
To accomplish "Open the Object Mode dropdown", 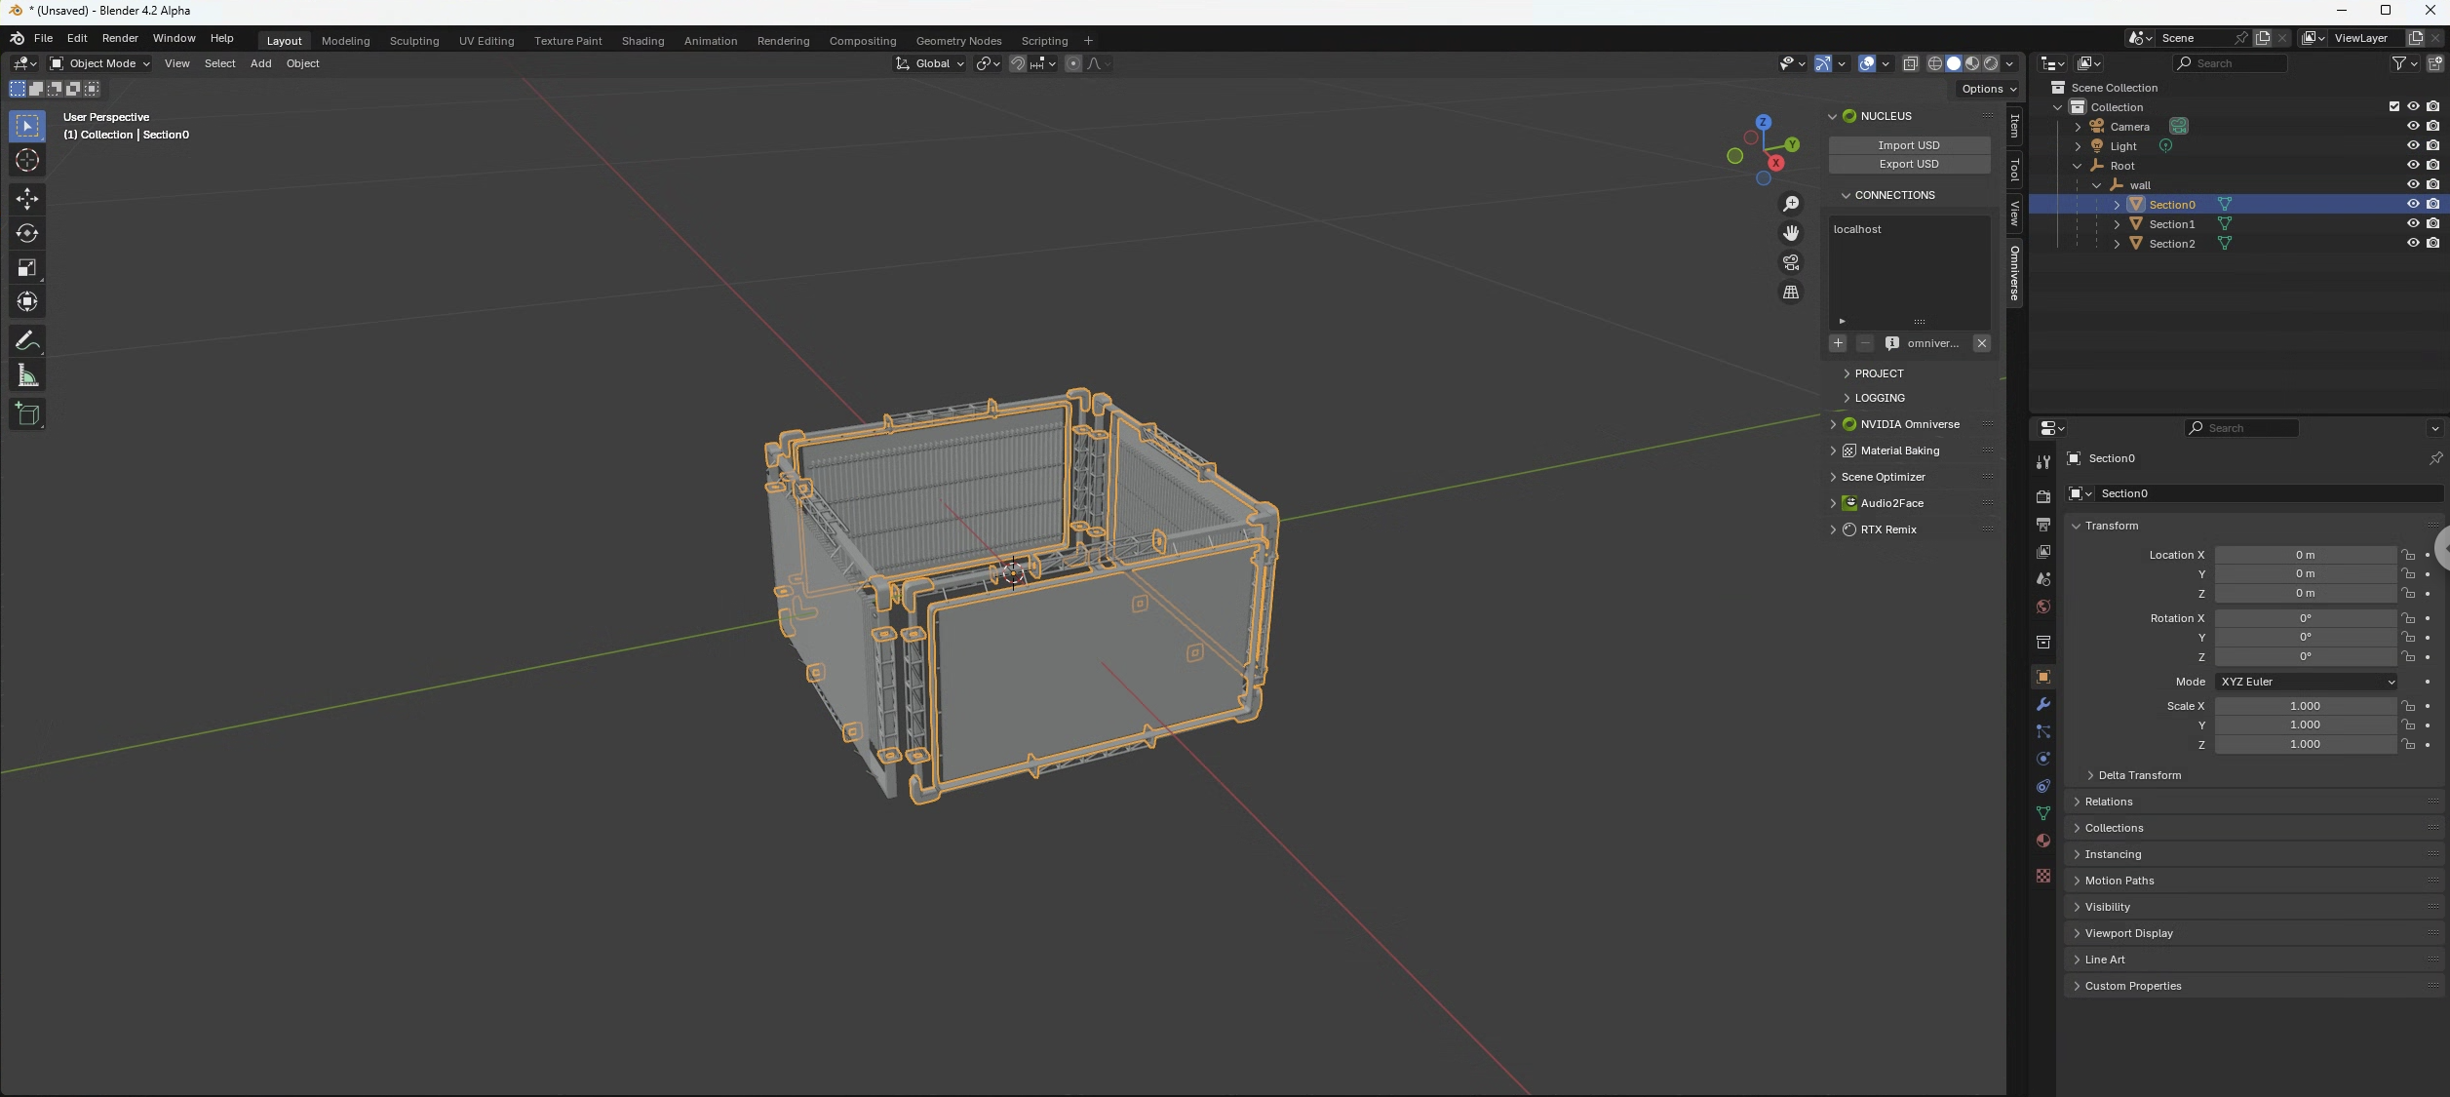I will 100,63.
